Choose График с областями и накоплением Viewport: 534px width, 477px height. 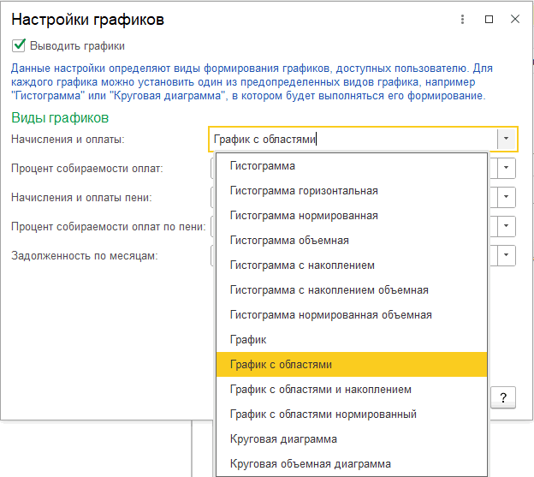352,390
